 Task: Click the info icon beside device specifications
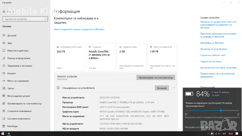click(58, 88)
